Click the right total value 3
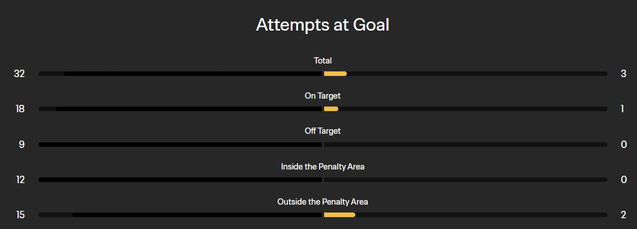Viewport: 637px width, 229px height. pyautogui.click(x=623, y=74)
